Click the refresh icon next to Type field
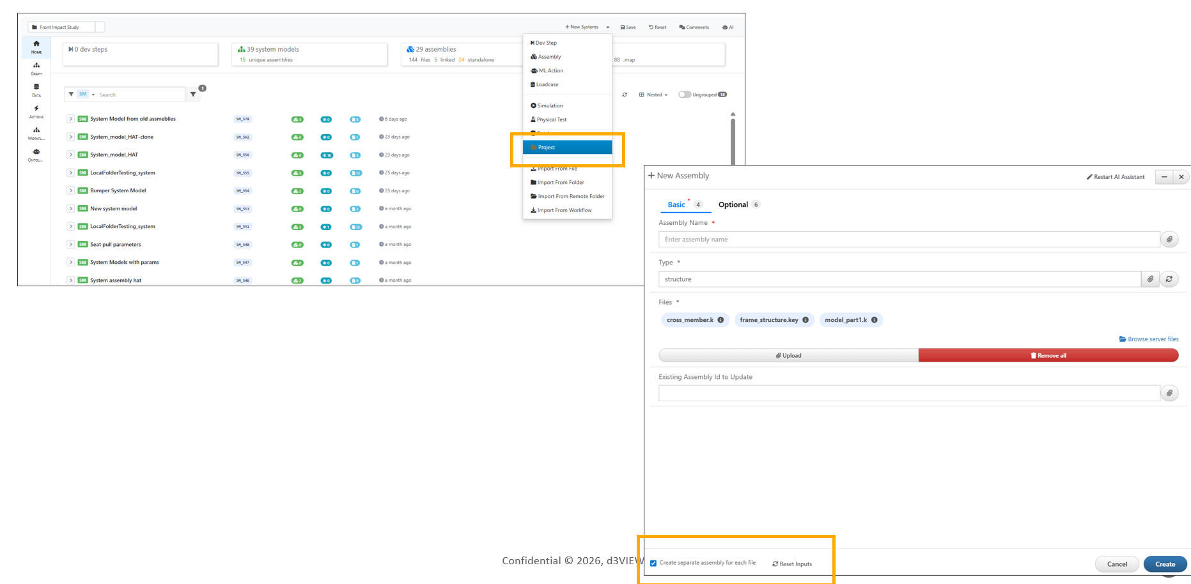 [1169, 279]
